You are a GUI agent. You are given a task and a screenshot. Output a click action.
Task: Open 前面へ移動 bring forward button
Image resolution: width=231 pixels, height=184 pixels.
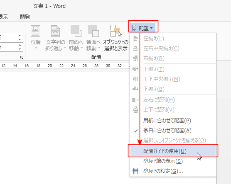pos(76,38)
